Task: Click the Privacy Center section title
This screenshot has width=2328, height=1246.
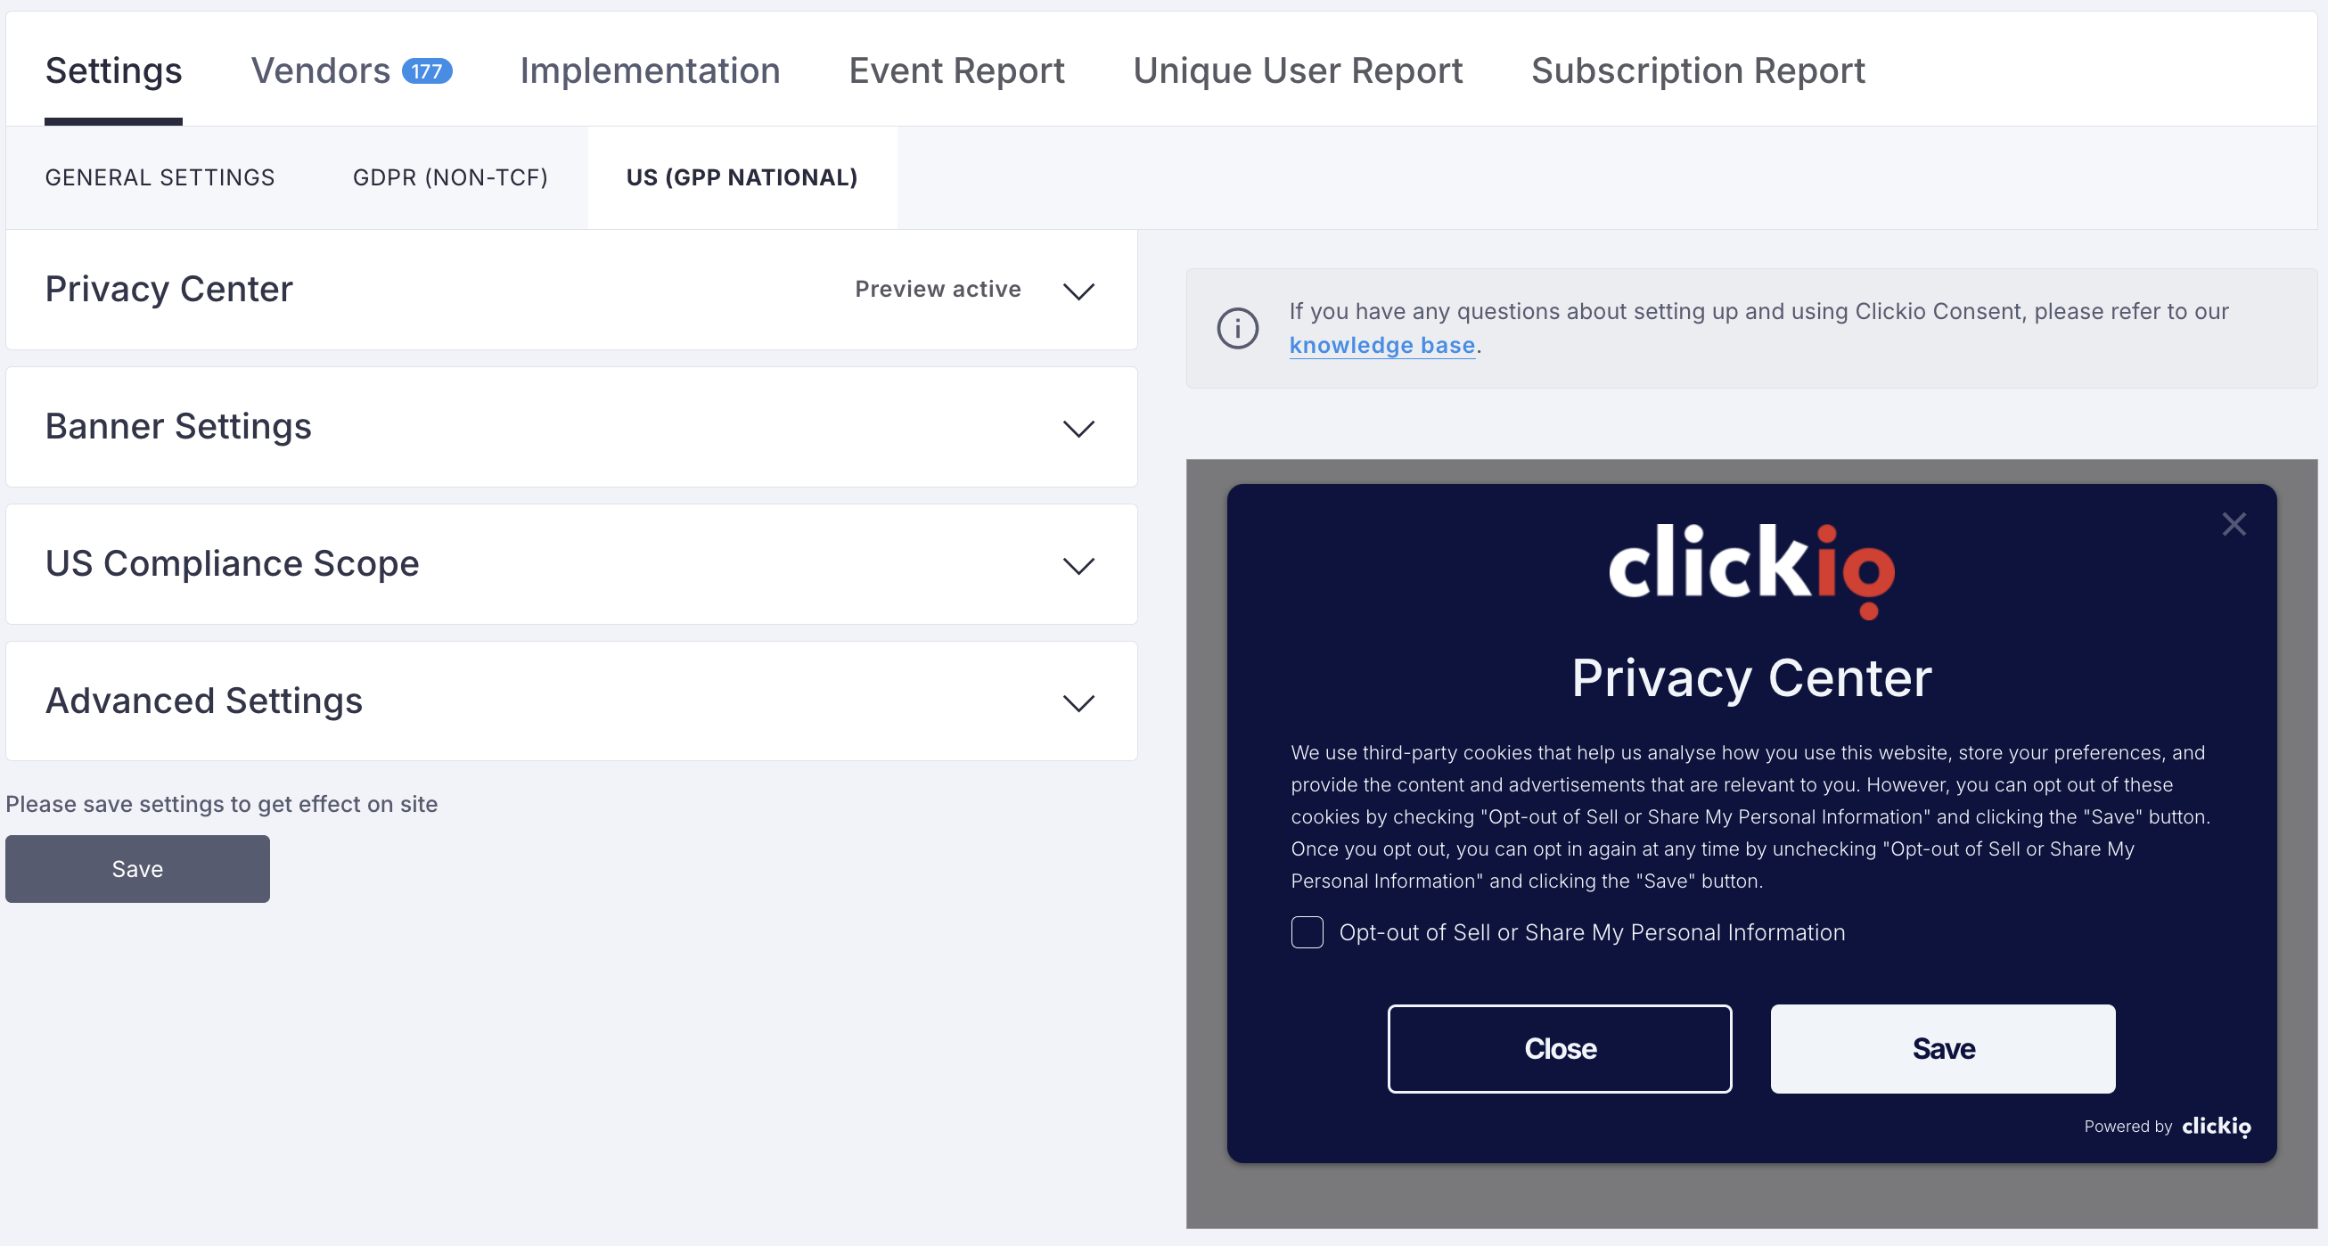Action: pyautogui.click(x=169, y=289)
